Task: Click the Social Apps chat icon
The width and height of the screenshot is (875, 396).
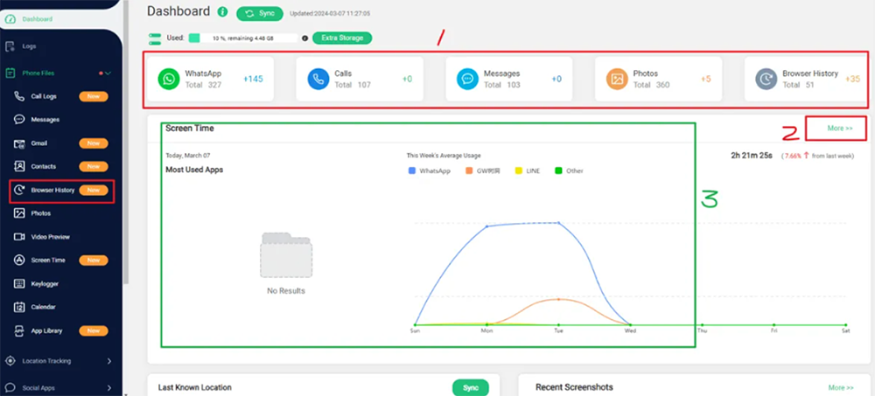Action: pyautogui.click(x=10, y=387)
